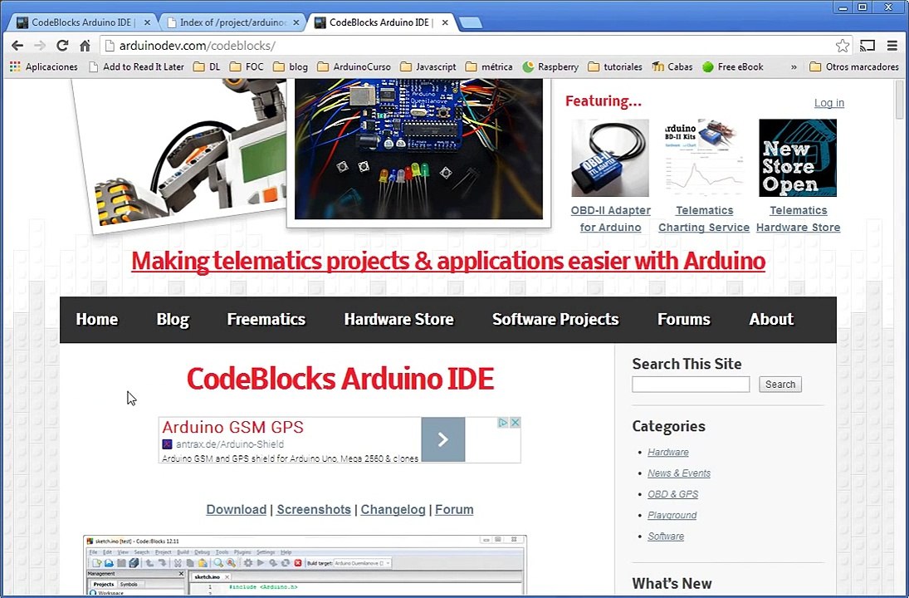909x598 pixels.
Task: Click the AdChoices triangle icon
Action: [503, 423]
